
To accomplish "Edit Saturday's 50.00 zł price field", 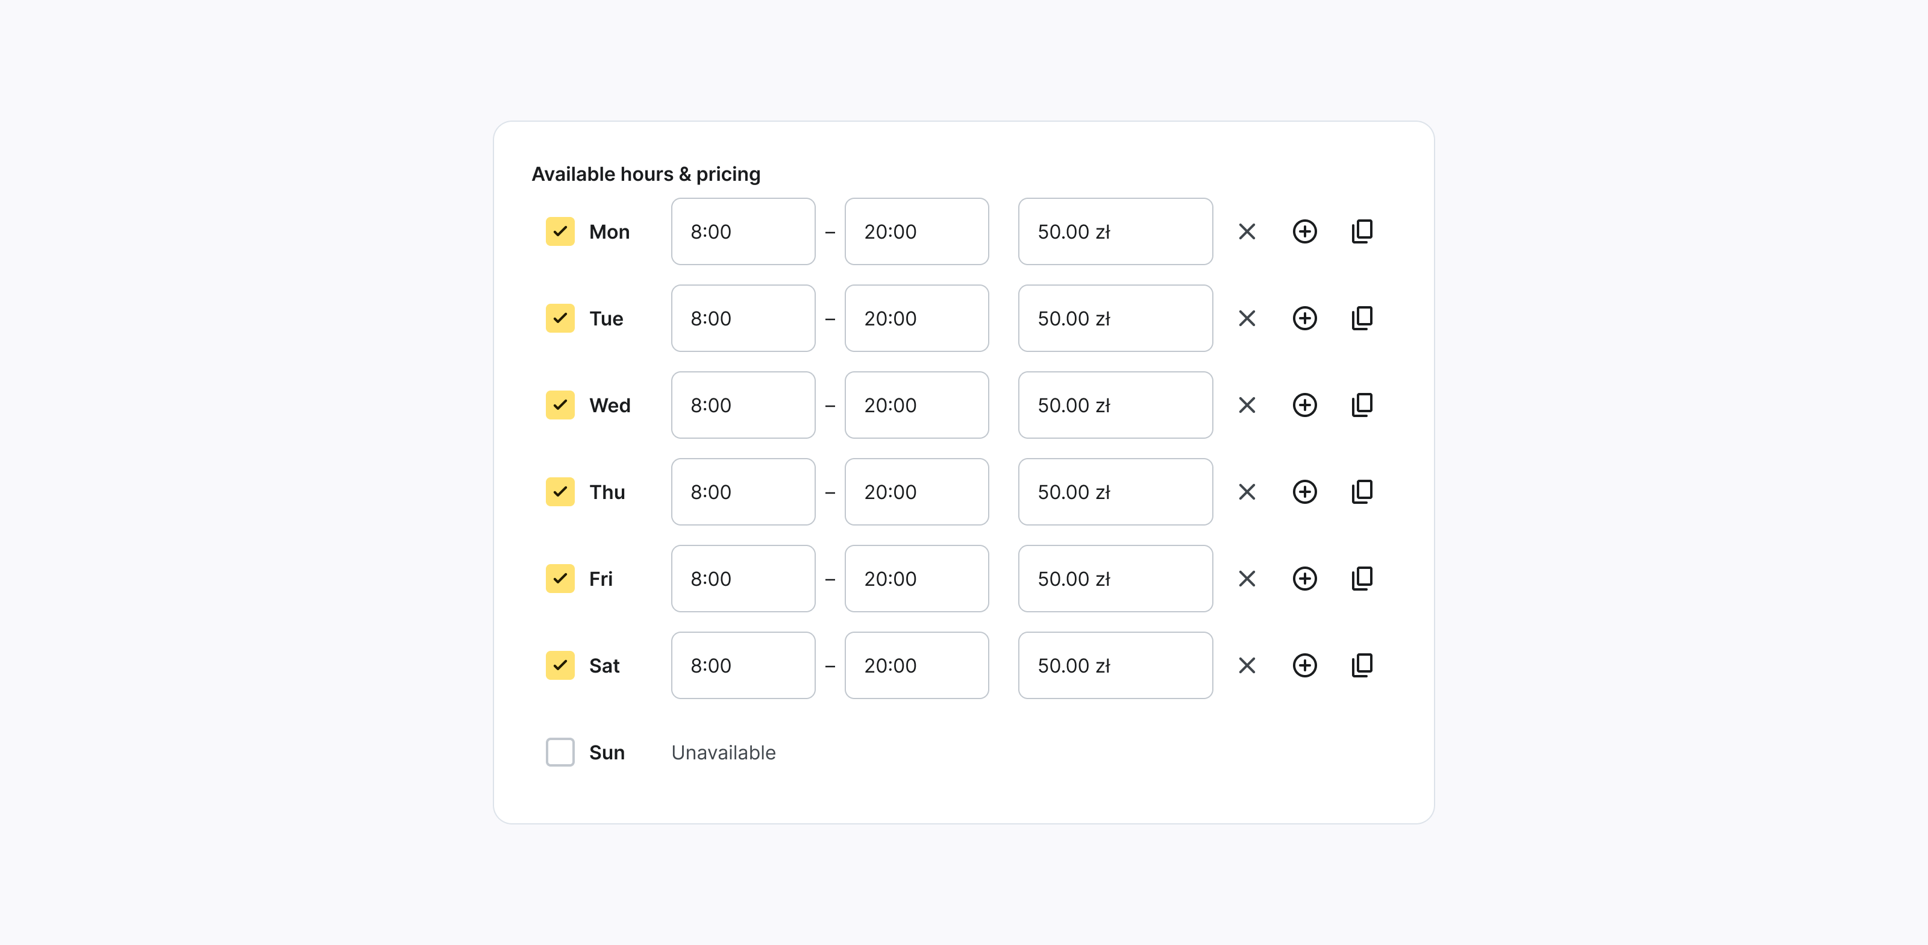I will pos(1115,666).
